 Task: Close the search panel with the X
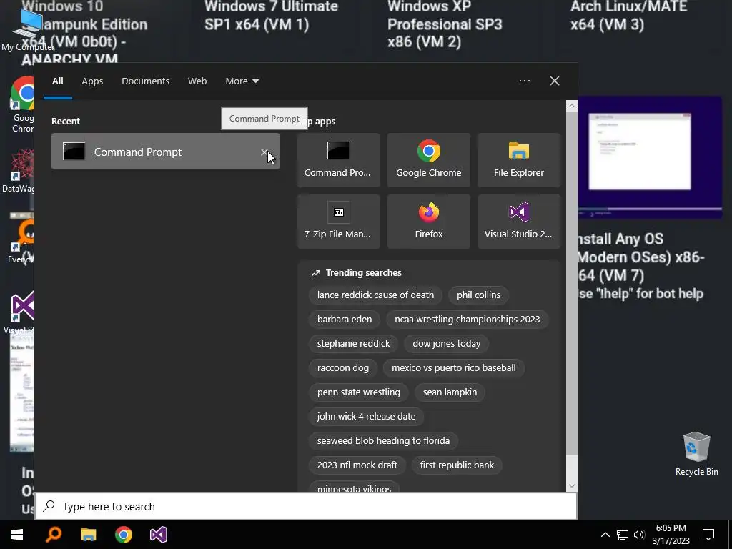pyautogui.click(x=554, y=81)
